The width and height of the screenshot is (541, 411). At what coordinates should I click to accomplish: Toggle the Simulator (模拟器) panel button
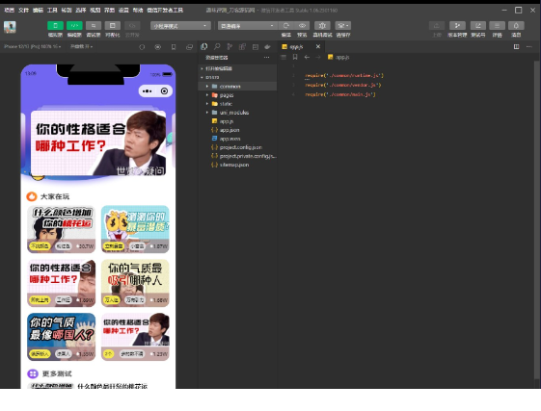pos(55,25)
